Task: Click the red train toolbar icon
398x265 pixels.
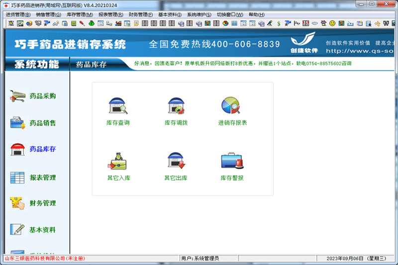Action: click(118, 23)
